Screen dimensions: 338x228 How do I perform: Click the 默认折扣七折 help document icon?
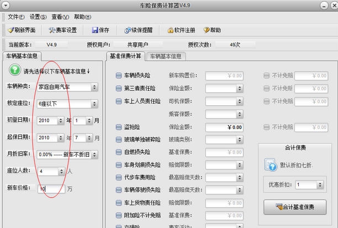pos(271,165)
